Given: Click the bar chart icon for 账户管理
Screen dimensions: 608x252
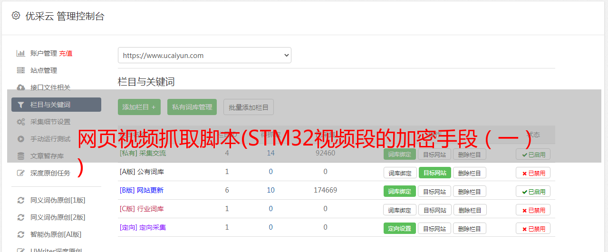Looking at the screenshot, I should click(x=21, y=53).
